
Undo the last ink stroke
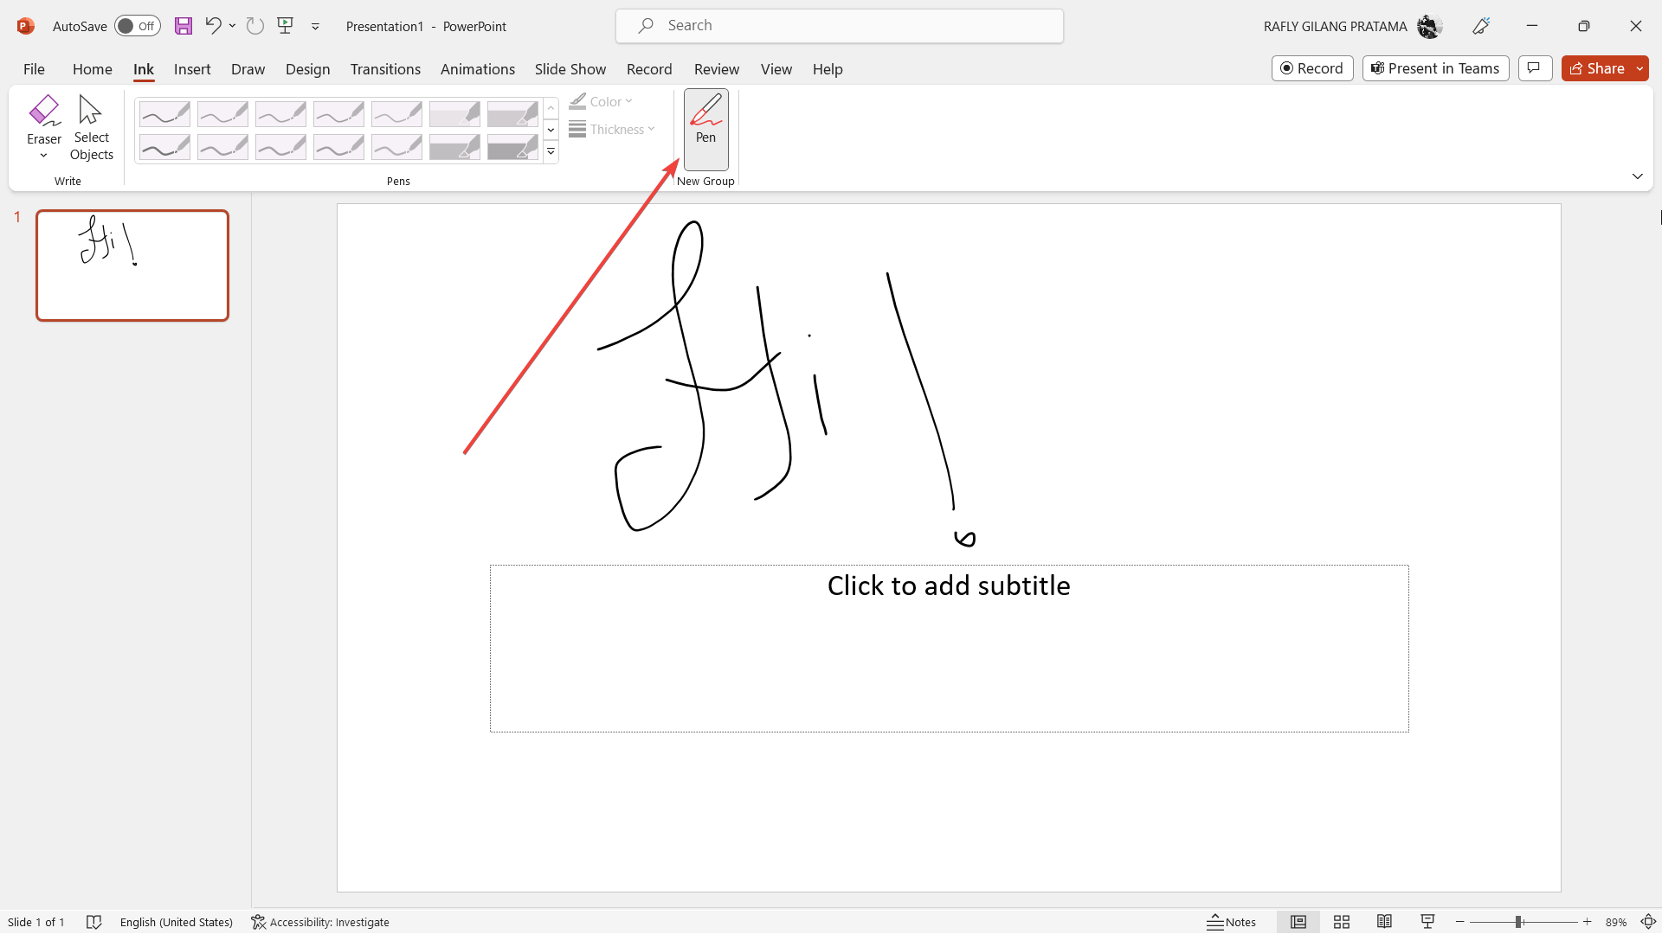point(212,26)
